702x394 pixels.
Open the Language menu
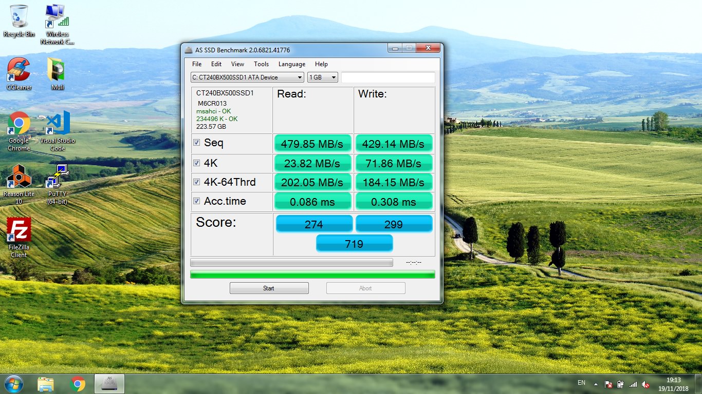tap(292, 64)
